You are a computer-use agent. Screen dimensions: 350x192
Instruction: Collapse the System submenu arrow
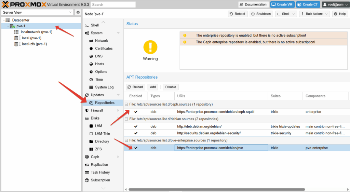(x=118, y=33)
